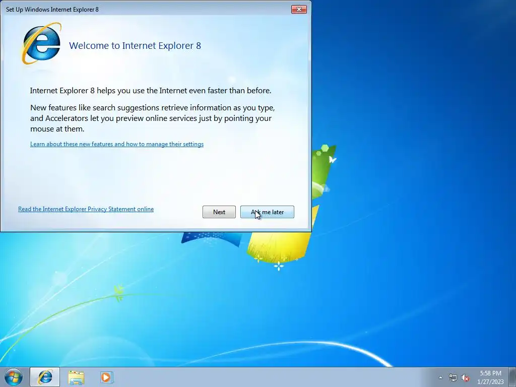Show hidden icons in the system tray
The image size is (516, 387).
pyautogui.click(x=440, y=377)
